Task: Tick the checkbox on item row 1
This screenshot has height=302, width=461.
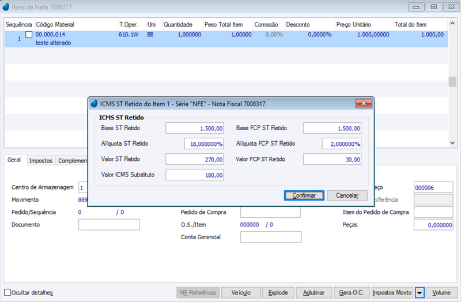Action: [x=29, y=35]
